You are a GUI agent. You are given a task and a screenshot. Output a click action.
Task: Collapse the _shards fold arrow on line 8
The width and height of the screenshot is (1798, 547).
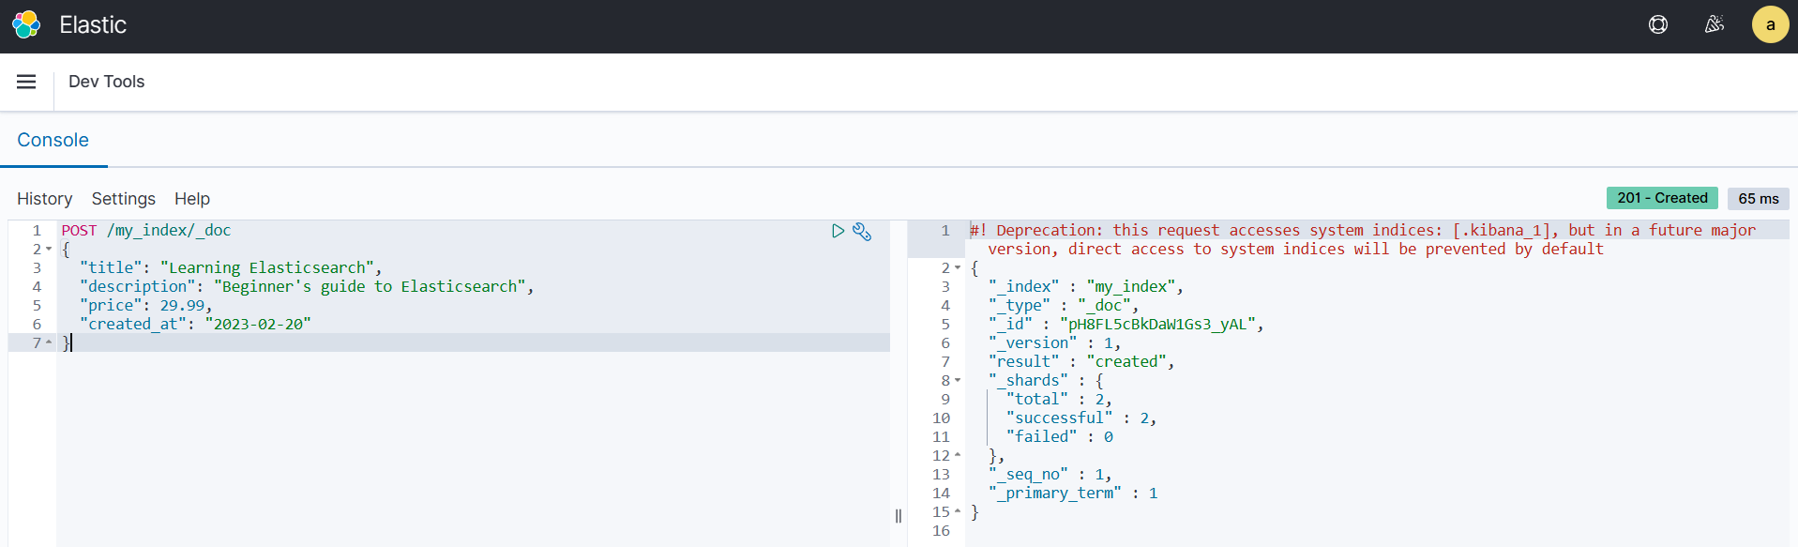pos(958,381)
